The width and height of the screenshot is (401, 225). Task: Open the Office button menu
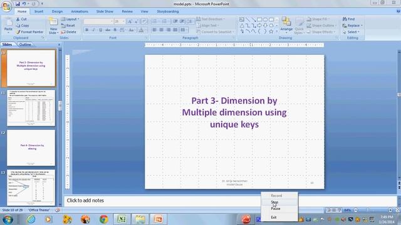6,6
